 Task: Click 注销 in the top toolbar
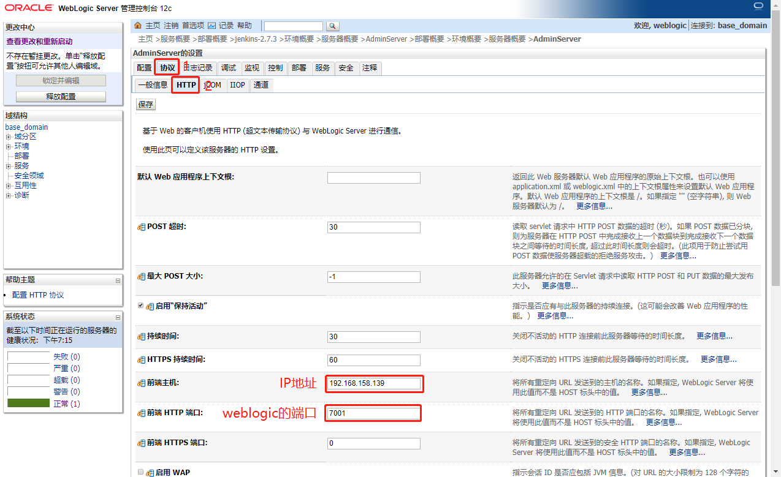171,26
